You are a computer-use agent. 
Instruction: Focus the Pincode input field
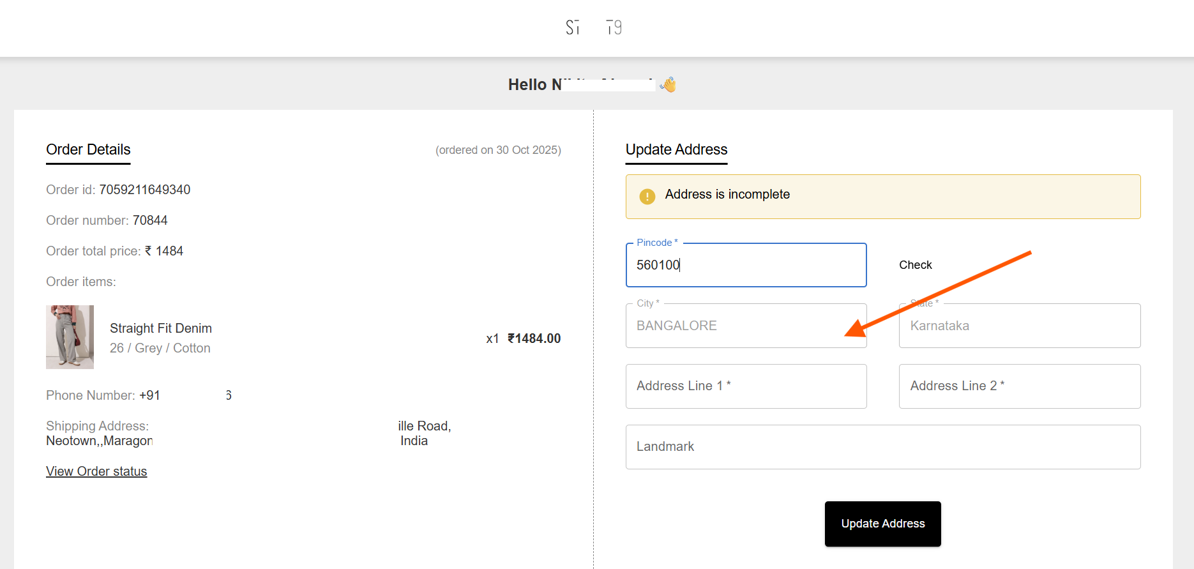746,265
